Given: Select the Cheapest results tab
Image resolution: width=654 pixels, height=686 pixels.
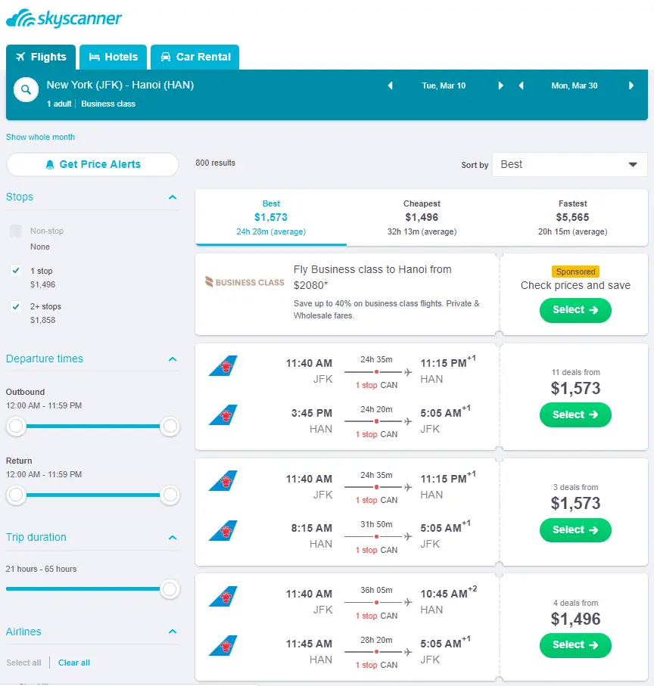Looking at the screenshot, I should pyautogui.click(x=422, y=217).
